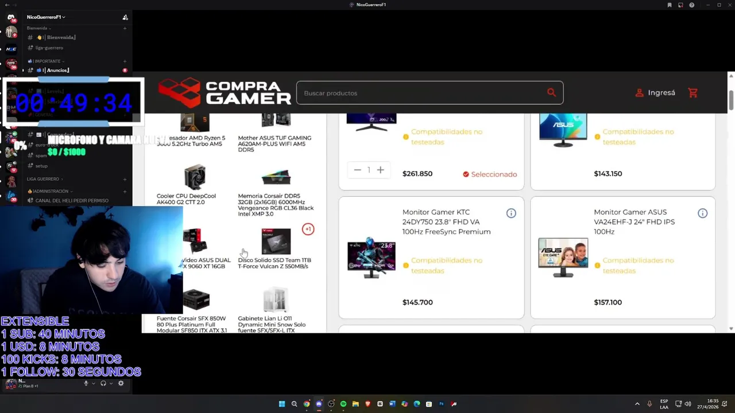
Task: Click the Seleccionado label on the $261.850 monitor
Action: pyautogui.click(x=490, y=174)
